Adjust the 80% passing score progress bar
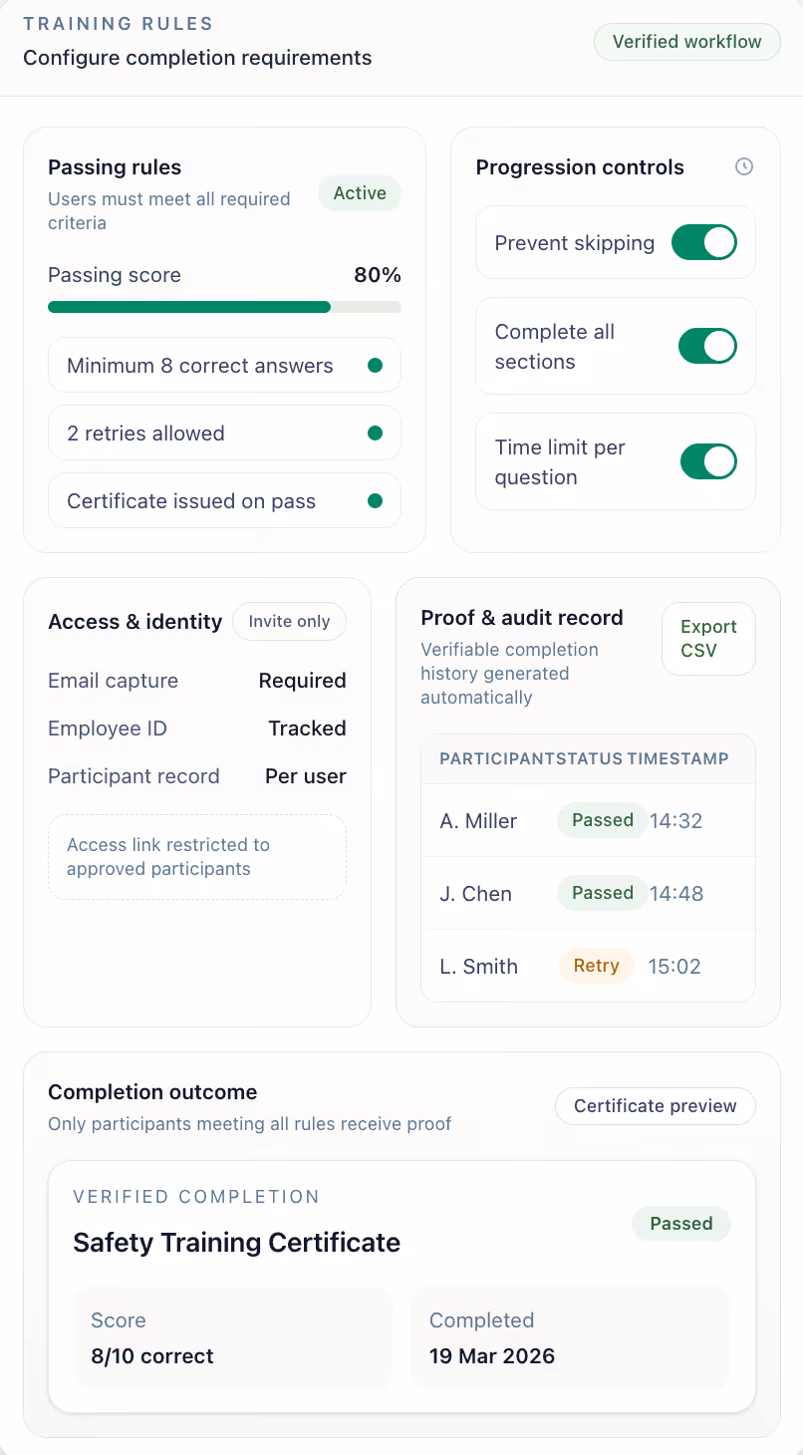 tap(224, 308)
